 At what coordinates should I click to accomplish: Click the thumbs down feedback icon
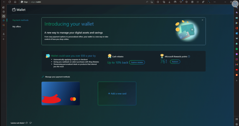(x=30, y=123)
